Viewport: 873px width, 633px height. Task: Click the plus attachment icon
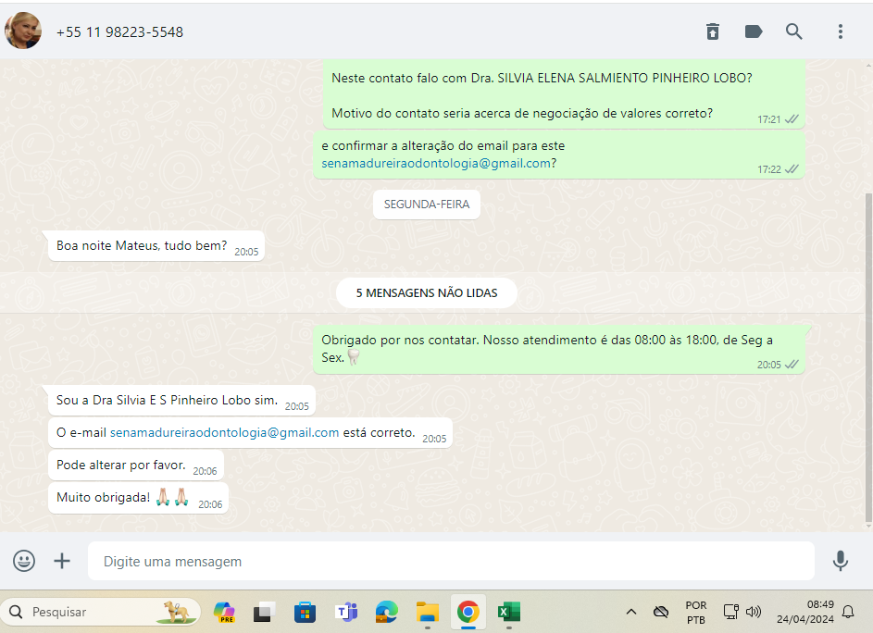62,561
